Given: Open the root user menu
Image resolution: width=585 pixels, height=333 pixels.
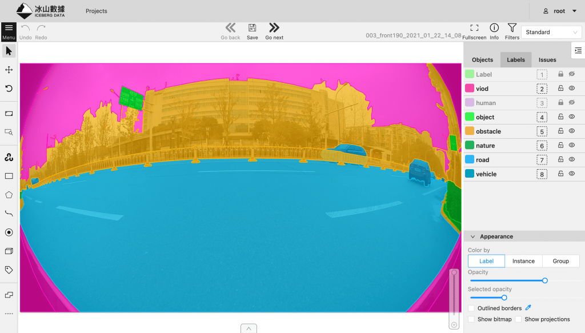Looking at the screenshot, I should click(554, 11).
